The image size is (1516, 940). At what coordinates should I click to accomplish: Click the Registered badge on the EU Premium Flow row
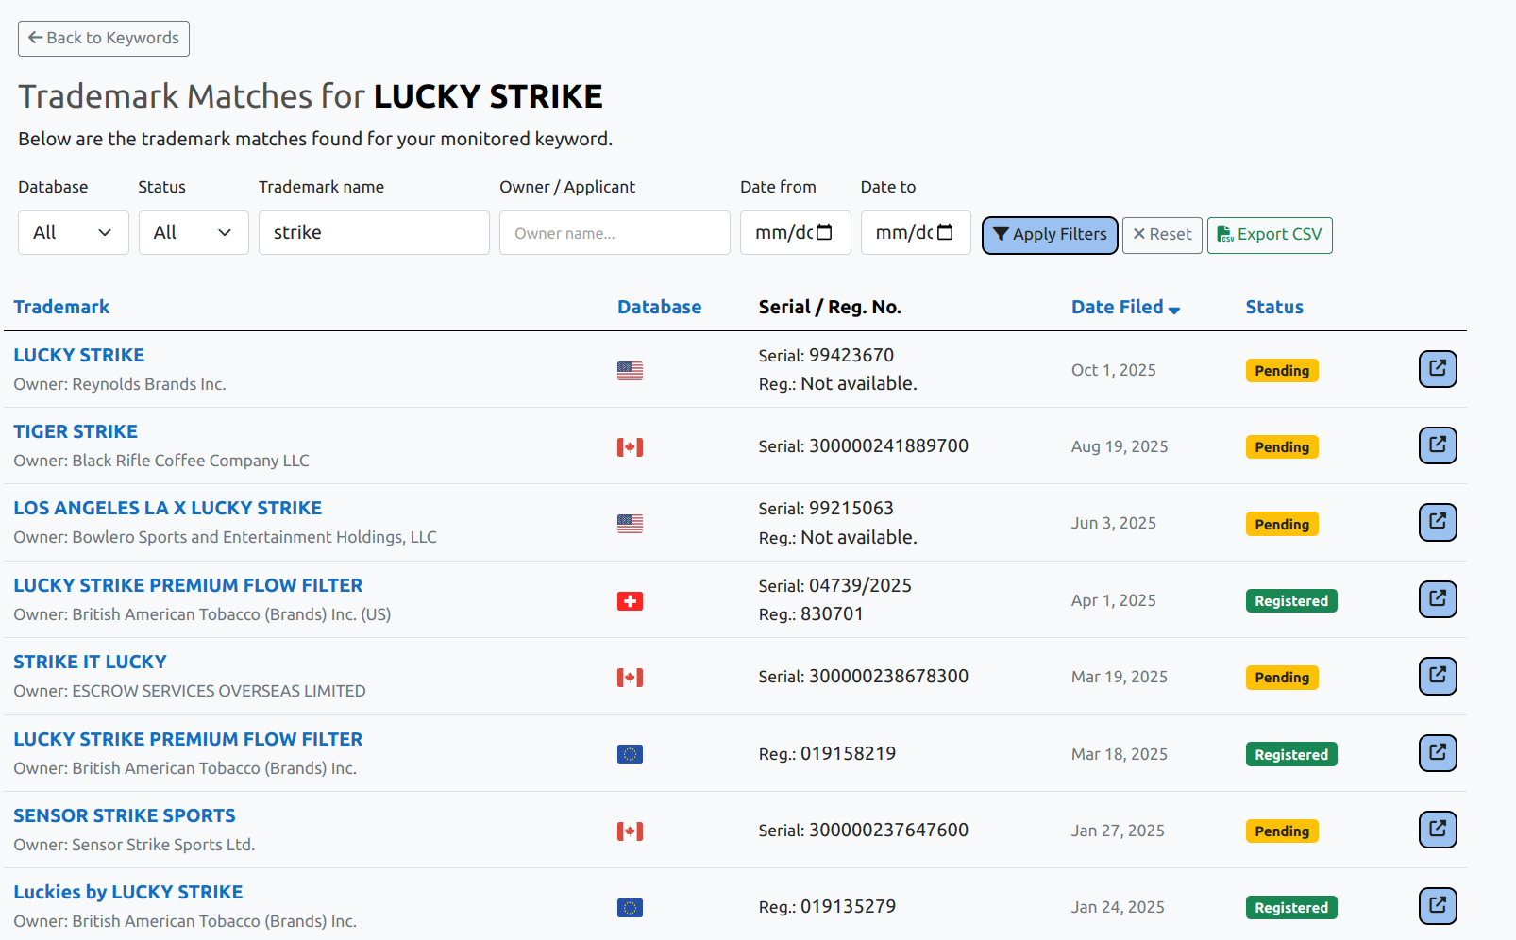(1290, 753)
